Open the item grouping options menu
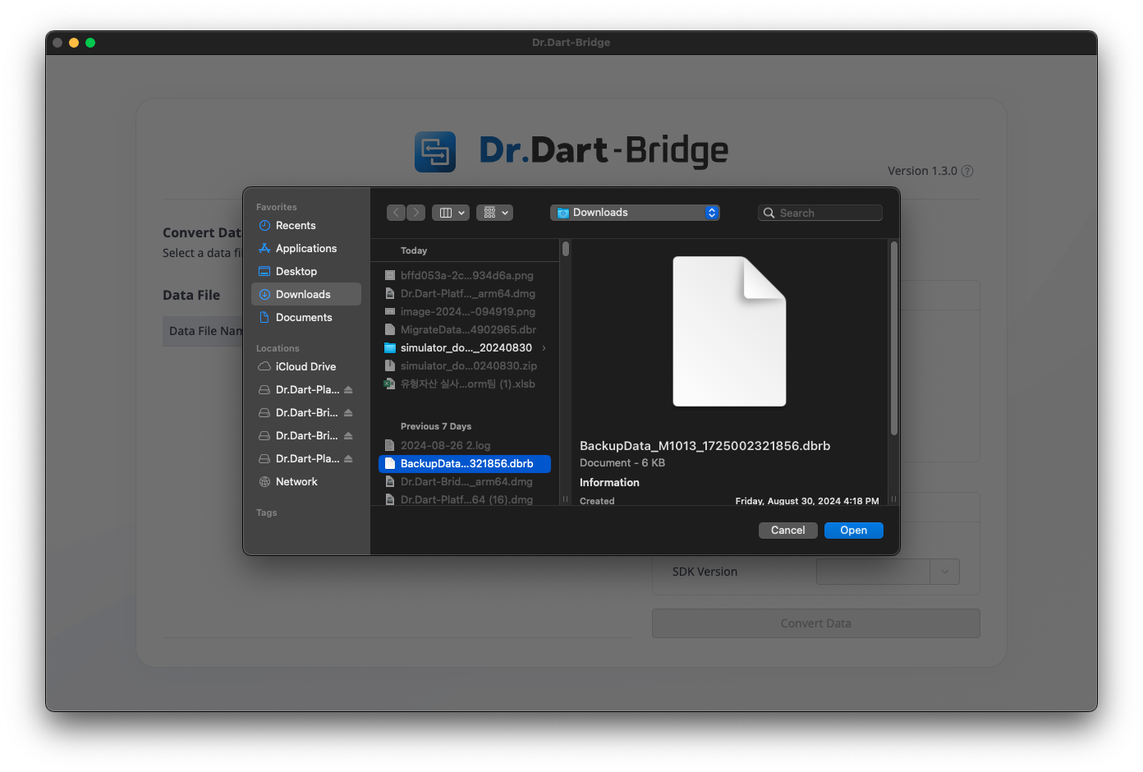The image size is (1143, 772). (494, 213)
